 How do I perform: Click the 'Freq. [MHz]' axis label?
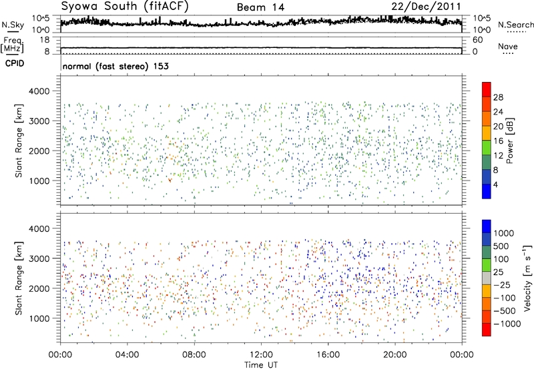coord(12,45)
